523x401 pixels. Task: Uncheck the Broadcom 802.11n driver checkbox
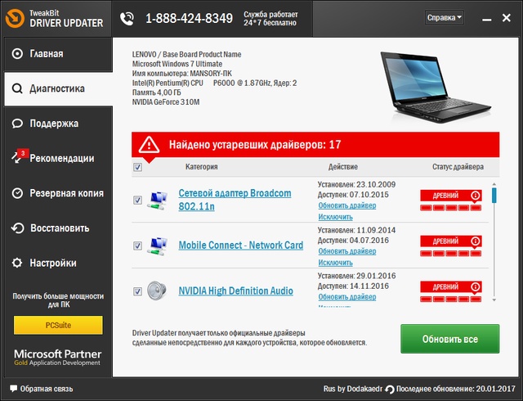137,200
